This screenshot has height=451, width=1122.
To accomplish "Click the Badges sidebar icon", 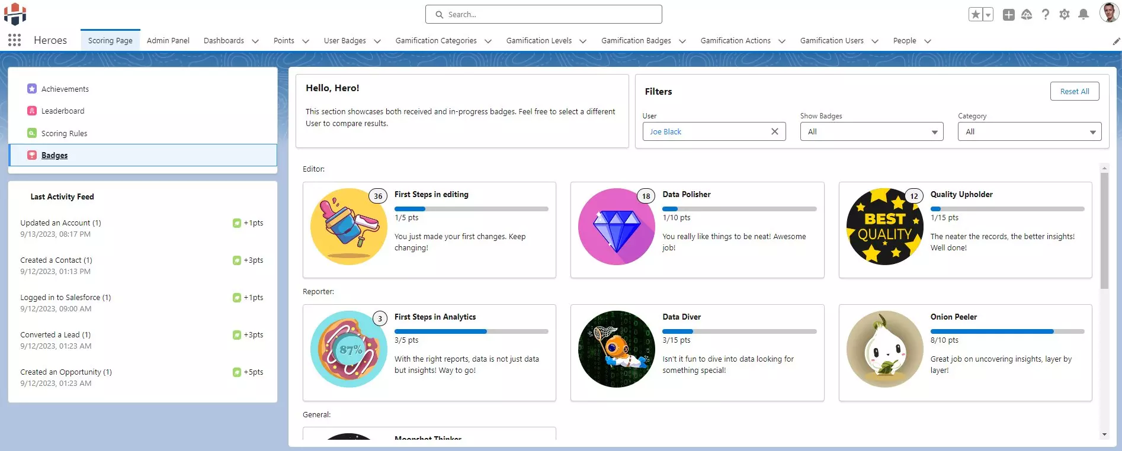I will (x=32, y=155).
